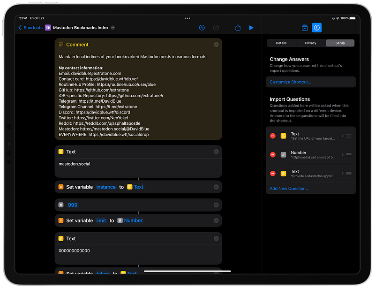
Task: Switch to the Privacy tab
Action: (x=310, y=43)
